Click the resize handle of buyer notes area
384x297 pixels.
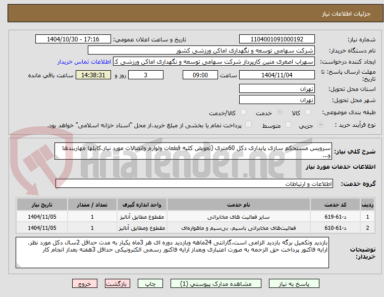18,265
